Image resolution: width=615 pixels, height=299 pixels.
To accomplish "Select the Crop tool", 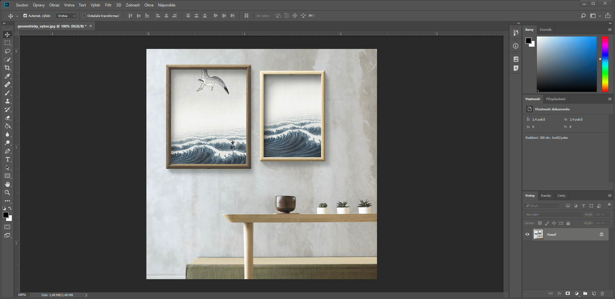I will point(7,68).
